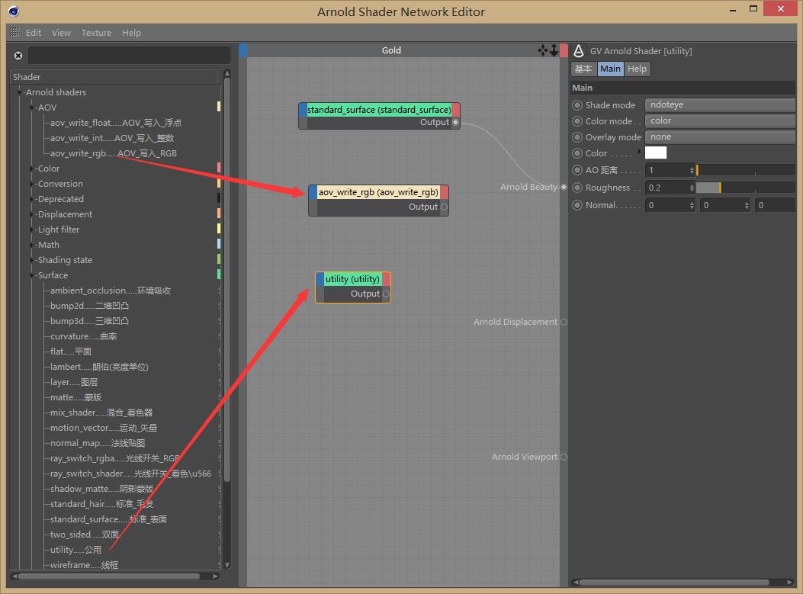Select ambient_occlusion in the shader tree
The image size is (803, 594).
point(111,291)
